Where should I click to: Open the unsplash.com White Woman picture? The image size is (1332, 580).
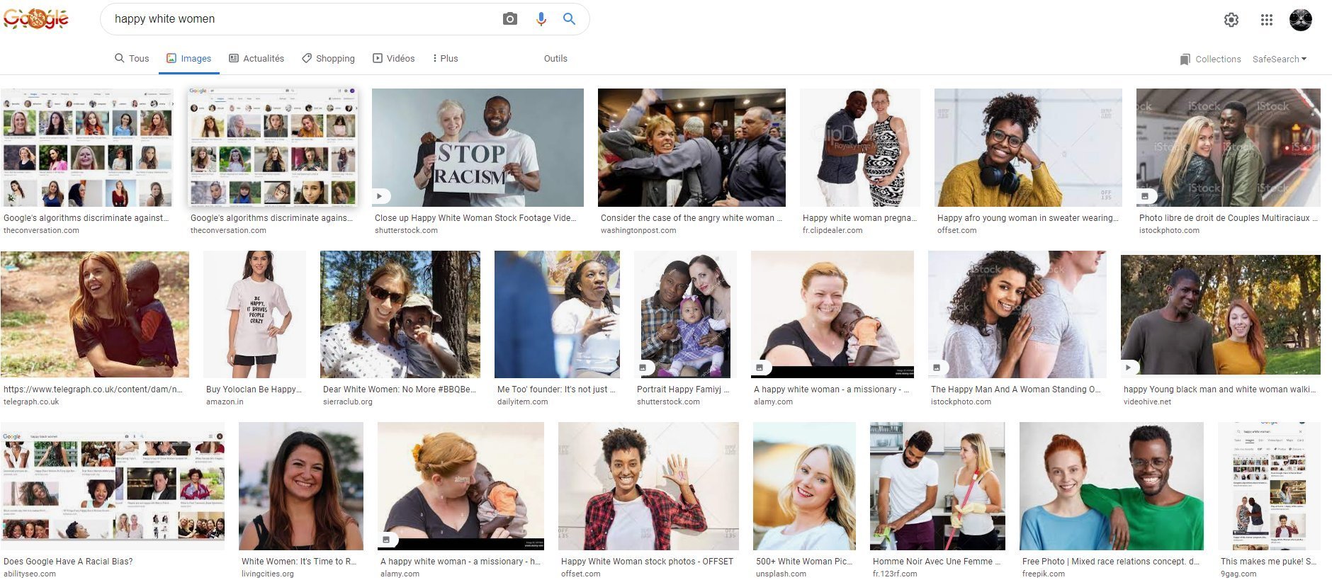coord(804,486)
